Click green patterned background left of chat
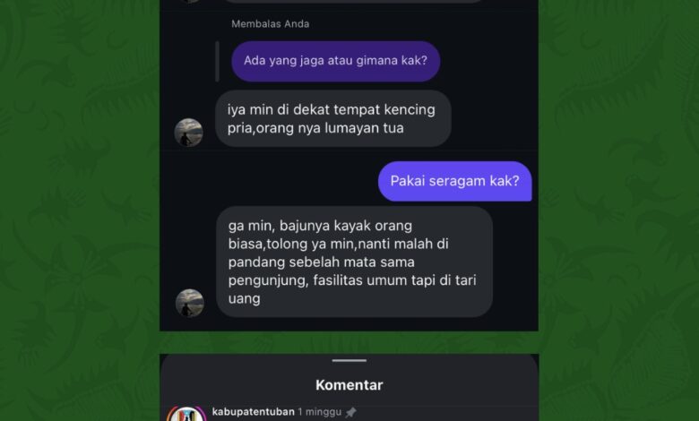This screenshot has width=699, height=421. (81, 210)
